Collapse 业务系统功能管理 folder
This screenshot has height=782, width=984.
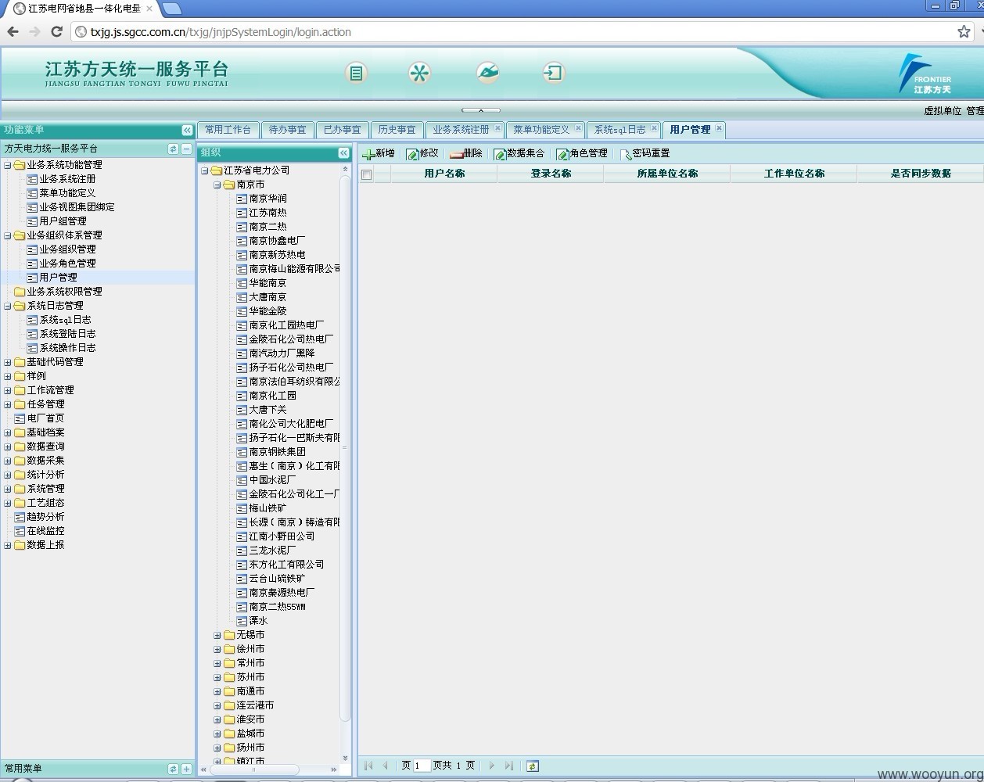click(8, 165)
